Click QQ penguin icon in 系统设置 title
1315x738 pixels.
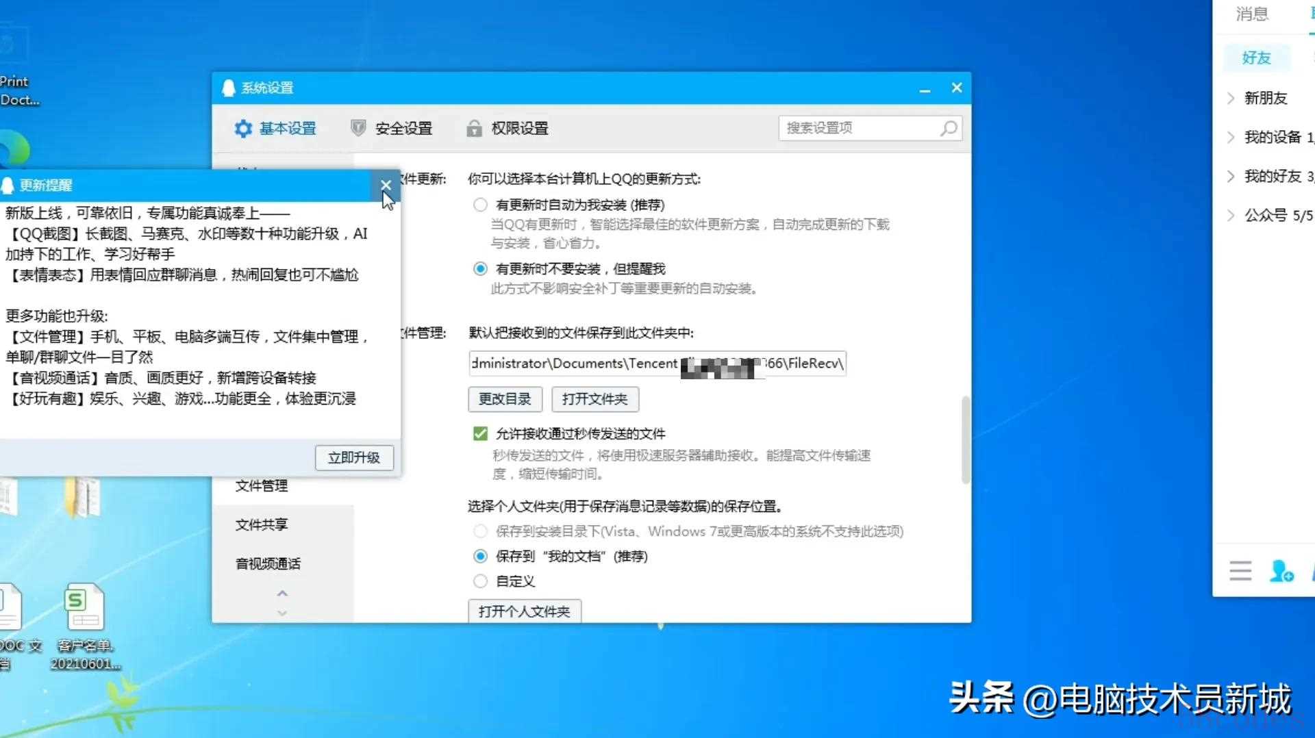(229, 88)
